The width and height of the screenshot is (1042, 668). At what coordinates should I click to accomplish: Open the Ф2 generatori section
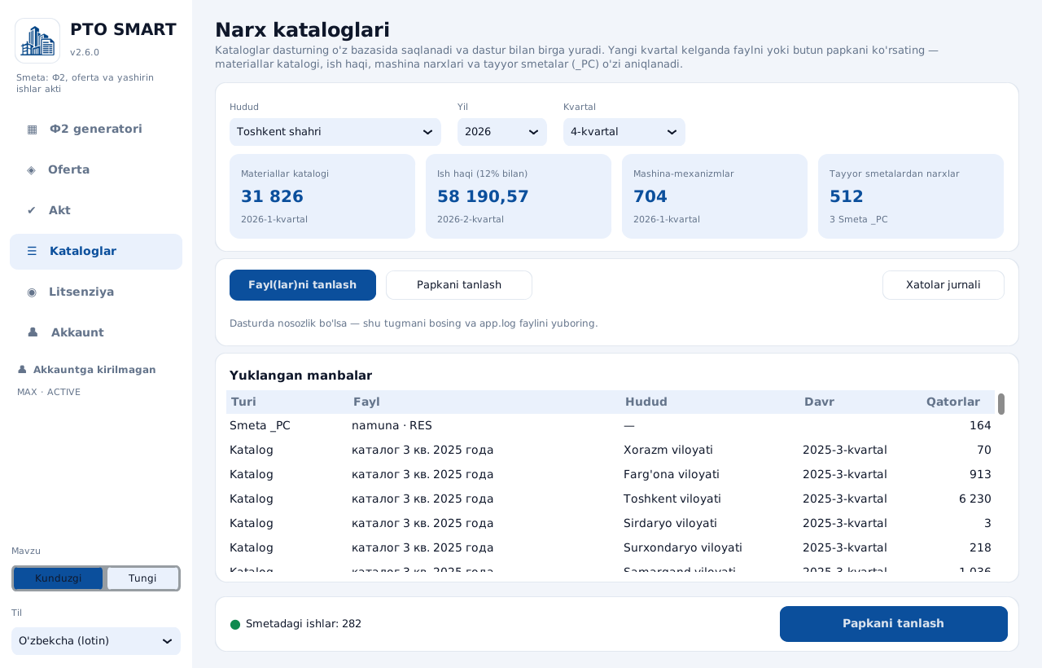[x=96, y=129]
